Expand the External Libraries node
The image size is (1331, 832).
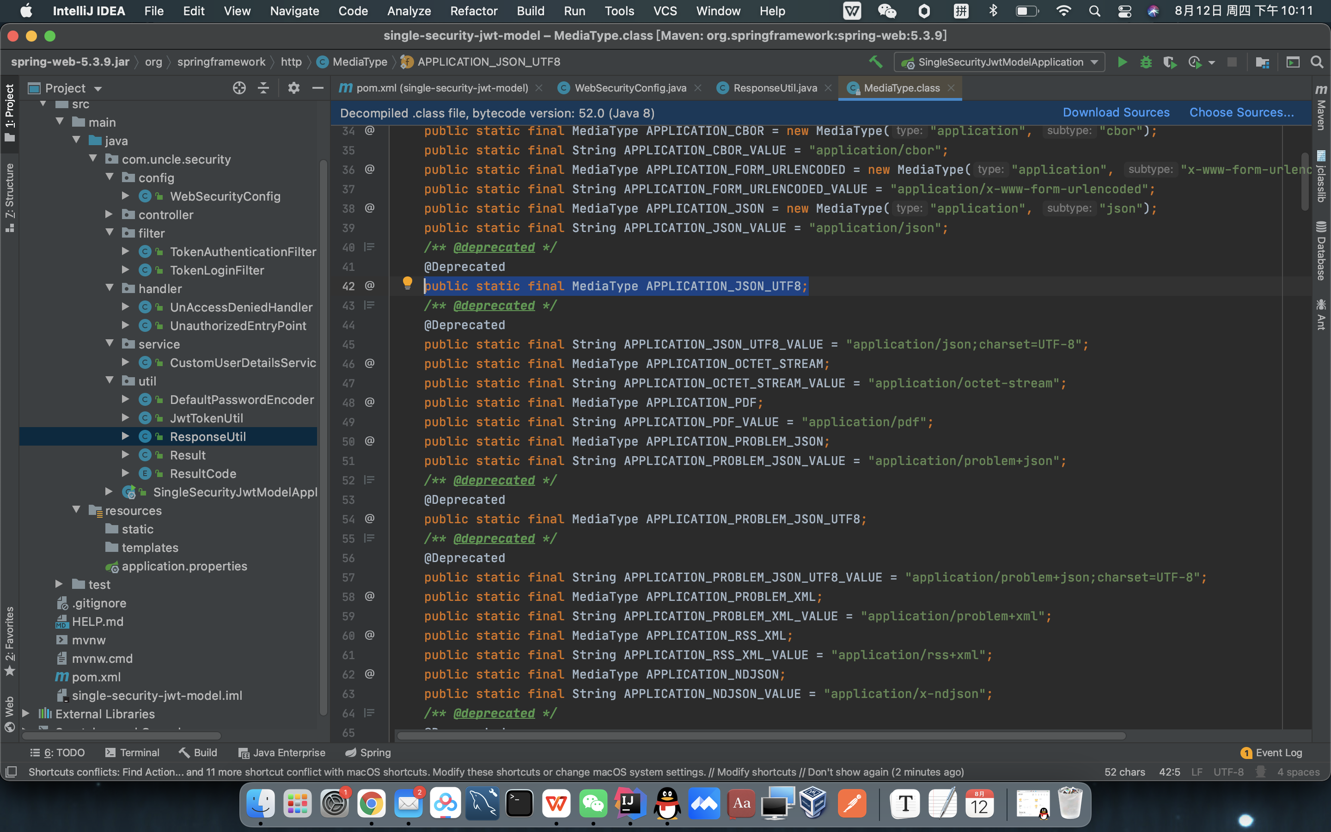point(26,713)
